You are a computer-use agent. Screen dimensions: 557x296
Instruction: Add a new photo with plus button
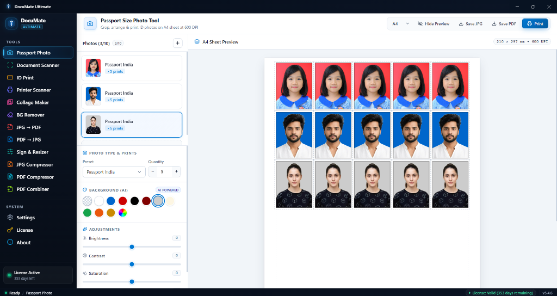[x=178, y=43]
